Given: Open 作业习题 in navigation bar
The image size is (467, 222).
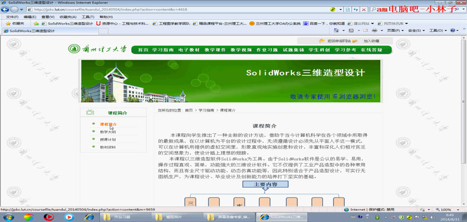Looking at the screenshot, I should 267,50.
